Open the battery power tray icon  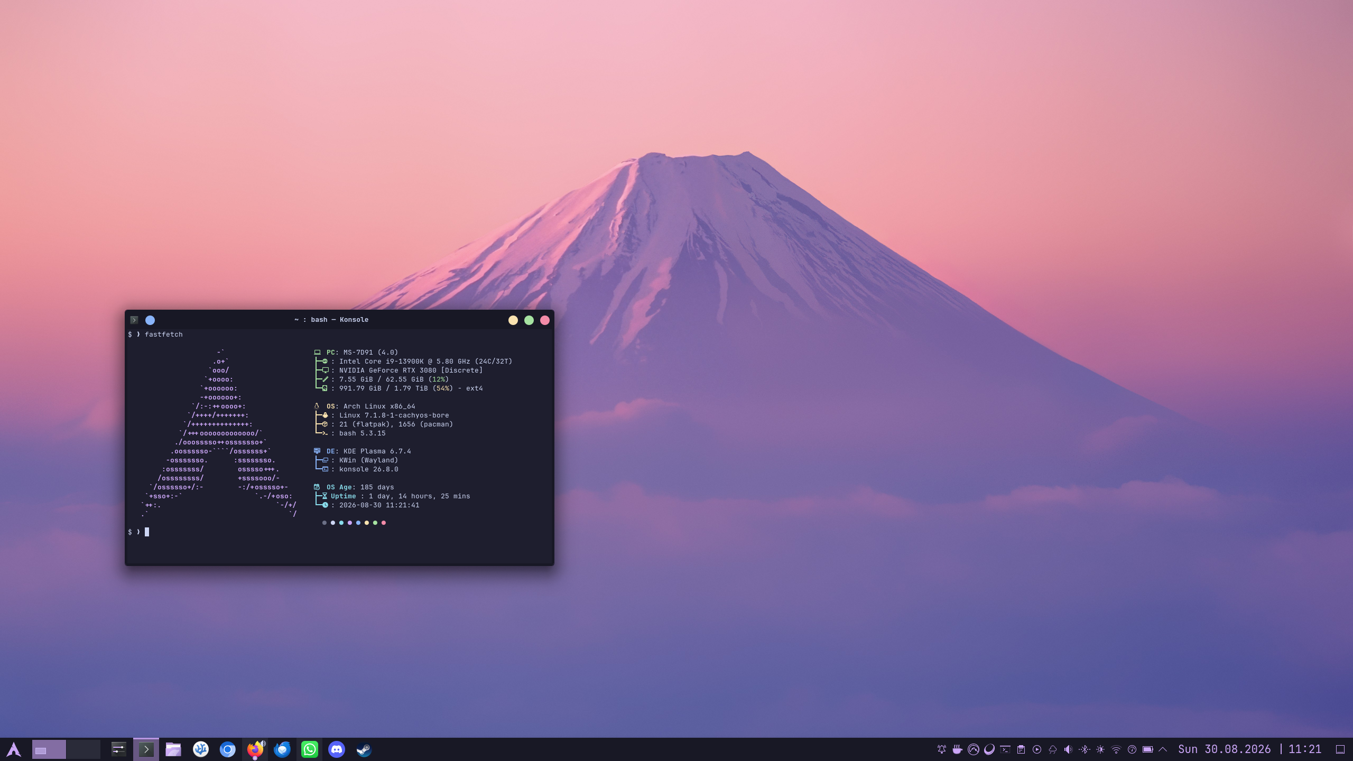(x=1148, y=749)
